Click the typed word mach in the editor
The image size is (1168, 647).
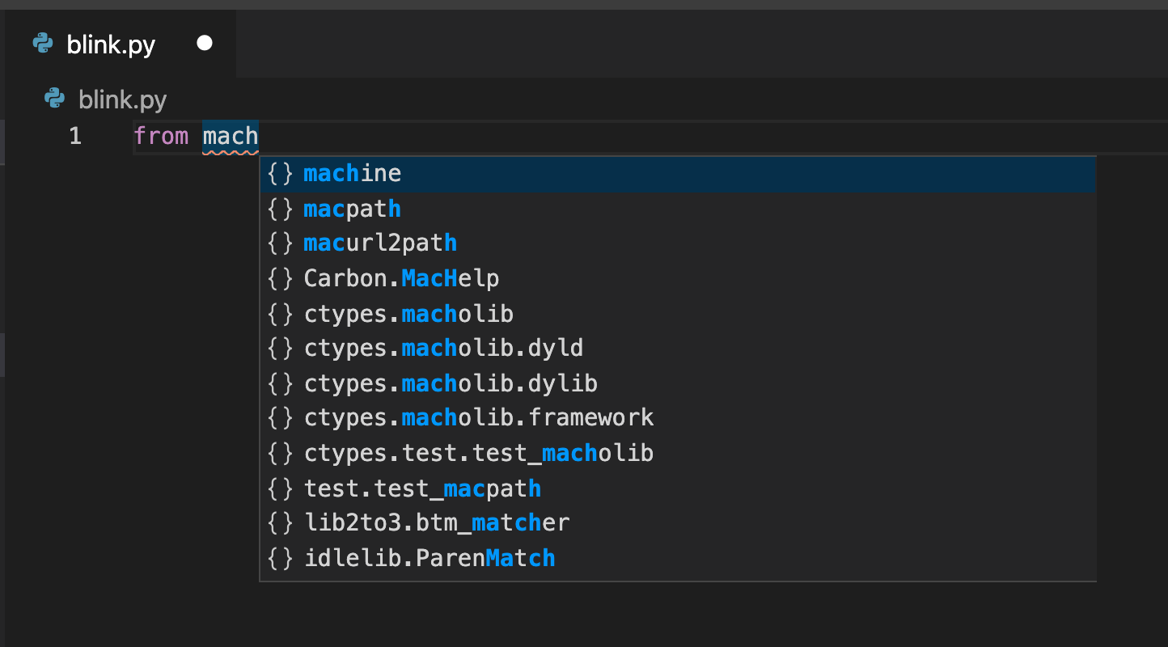point(231,136)
